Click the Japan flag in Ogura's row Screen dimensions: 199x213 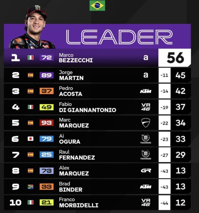pyautogui.click(x=30, y=139)
